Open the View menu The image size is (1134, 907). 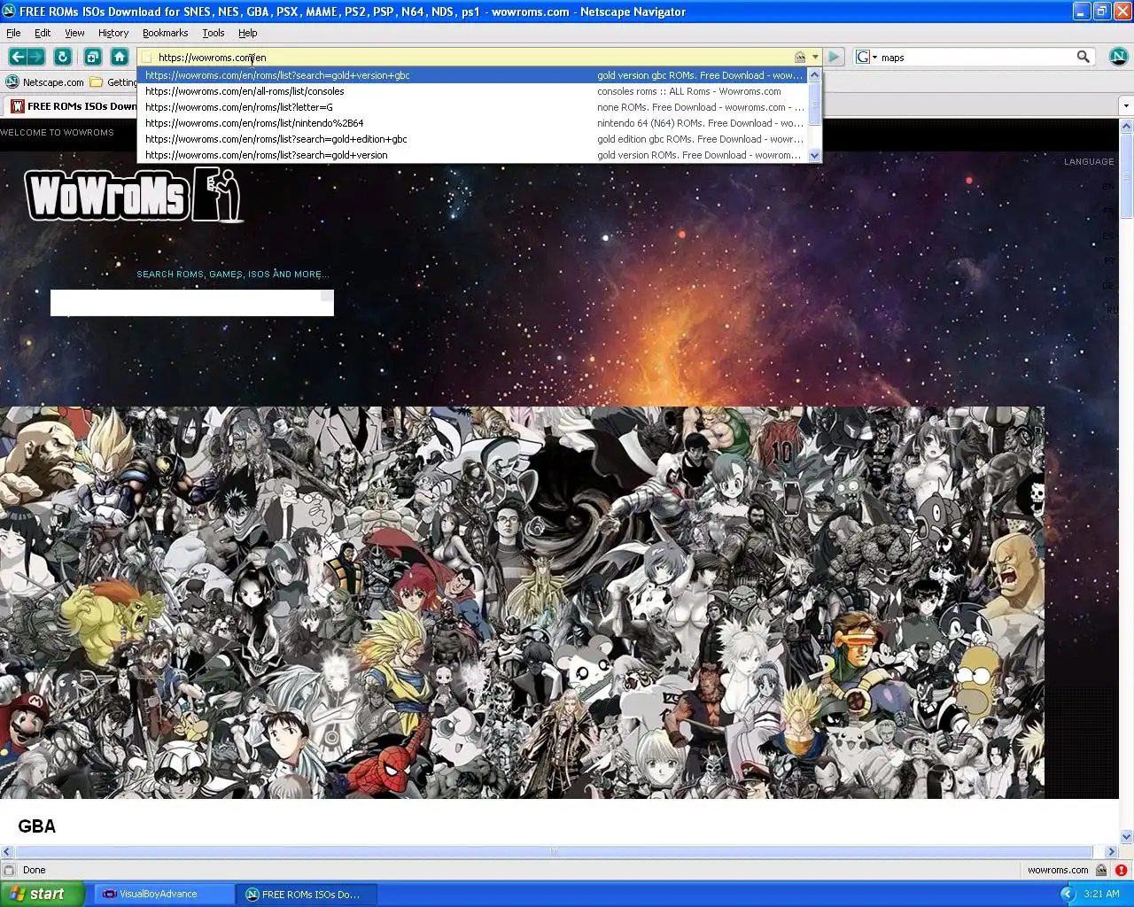tap(74, 33)
